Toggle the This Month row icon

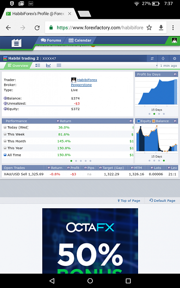pyautogui.click(x=5, y=141)
